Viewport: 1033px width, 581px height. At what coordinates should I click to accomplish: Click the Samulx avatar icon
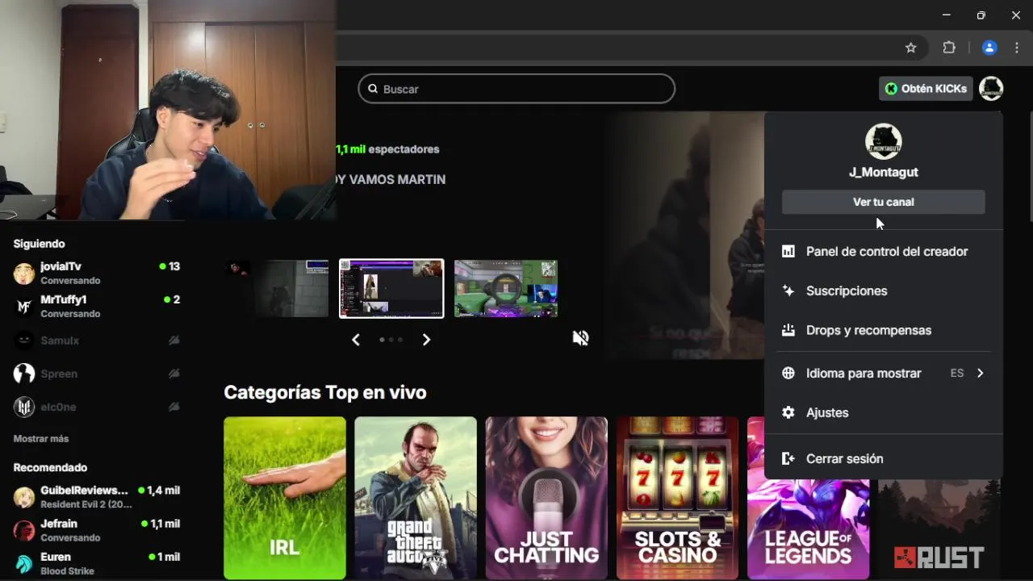pos(24,341)
